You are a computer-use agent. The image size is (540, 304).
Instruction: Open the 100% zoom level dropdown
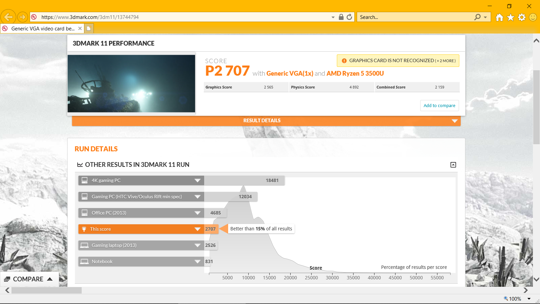(529, 299)
